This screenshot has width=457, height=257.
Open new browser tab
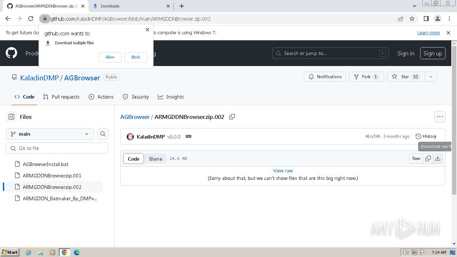coord(182,6)
